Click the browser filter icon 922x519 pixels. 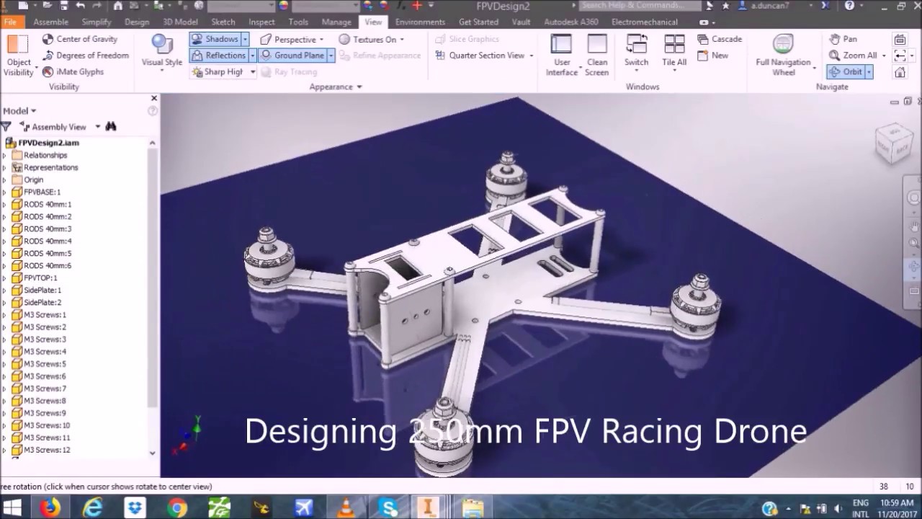click(6, 126)
